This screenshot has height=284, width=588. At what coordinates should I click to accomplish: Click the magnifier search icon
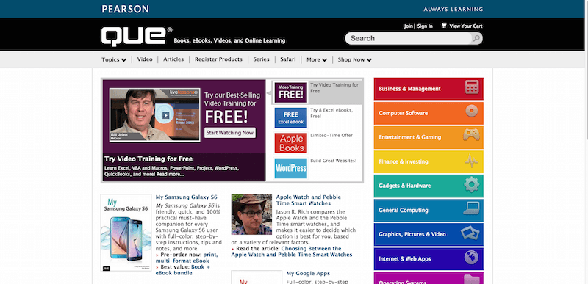click(x=476, y=38)
